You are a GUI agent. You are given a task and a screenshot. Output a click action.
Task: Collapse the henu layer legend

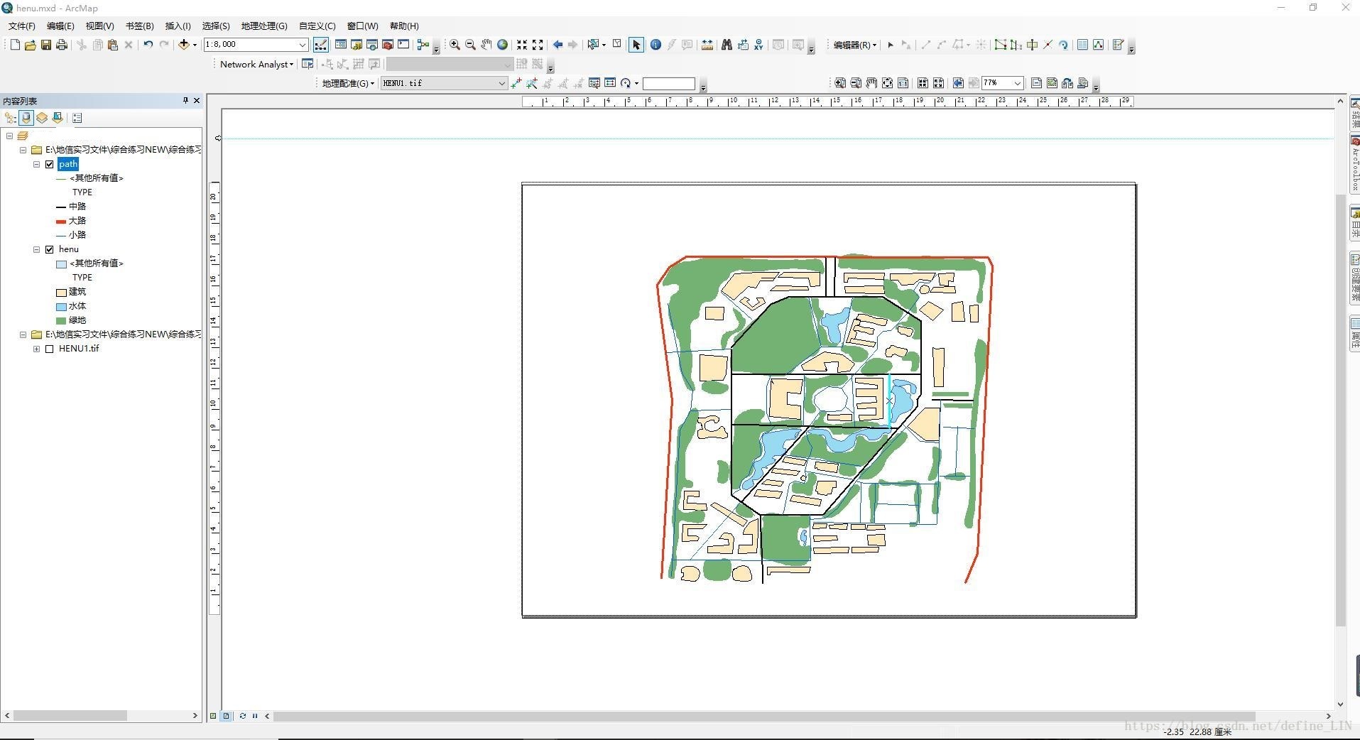click(x=36, y=249)
